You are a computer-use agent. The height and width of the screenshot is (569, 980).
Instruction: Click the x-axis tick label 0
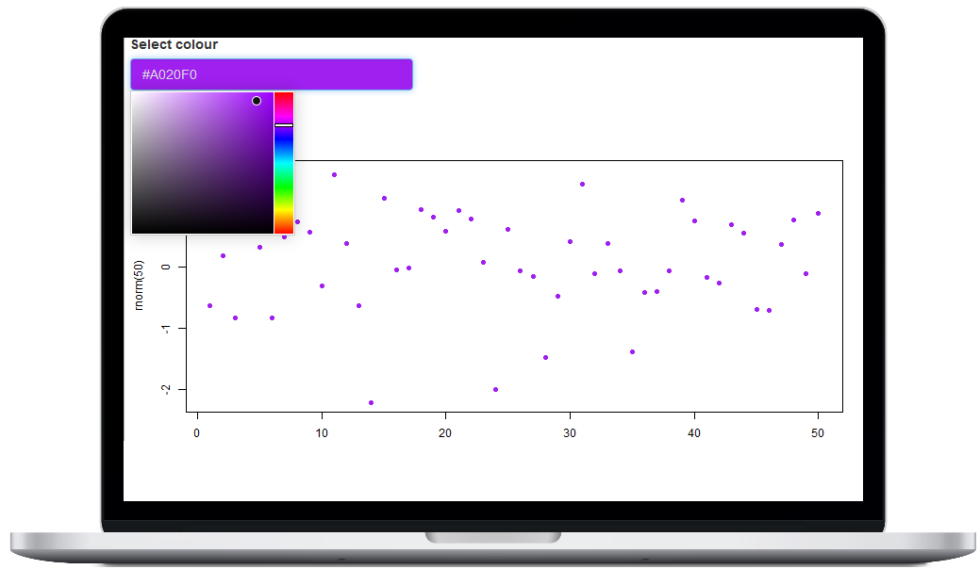(197, 433)
